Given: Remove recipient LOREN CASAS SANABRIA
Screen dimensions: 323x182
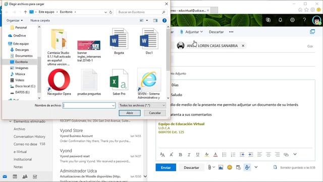Looking at the screenshot, I should coord(243,45).
